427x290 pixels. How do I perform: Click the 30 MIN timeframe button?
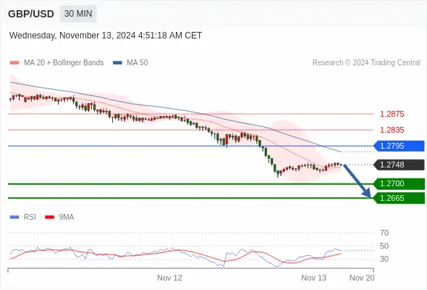pyautogui.click(x=78, y=14)
